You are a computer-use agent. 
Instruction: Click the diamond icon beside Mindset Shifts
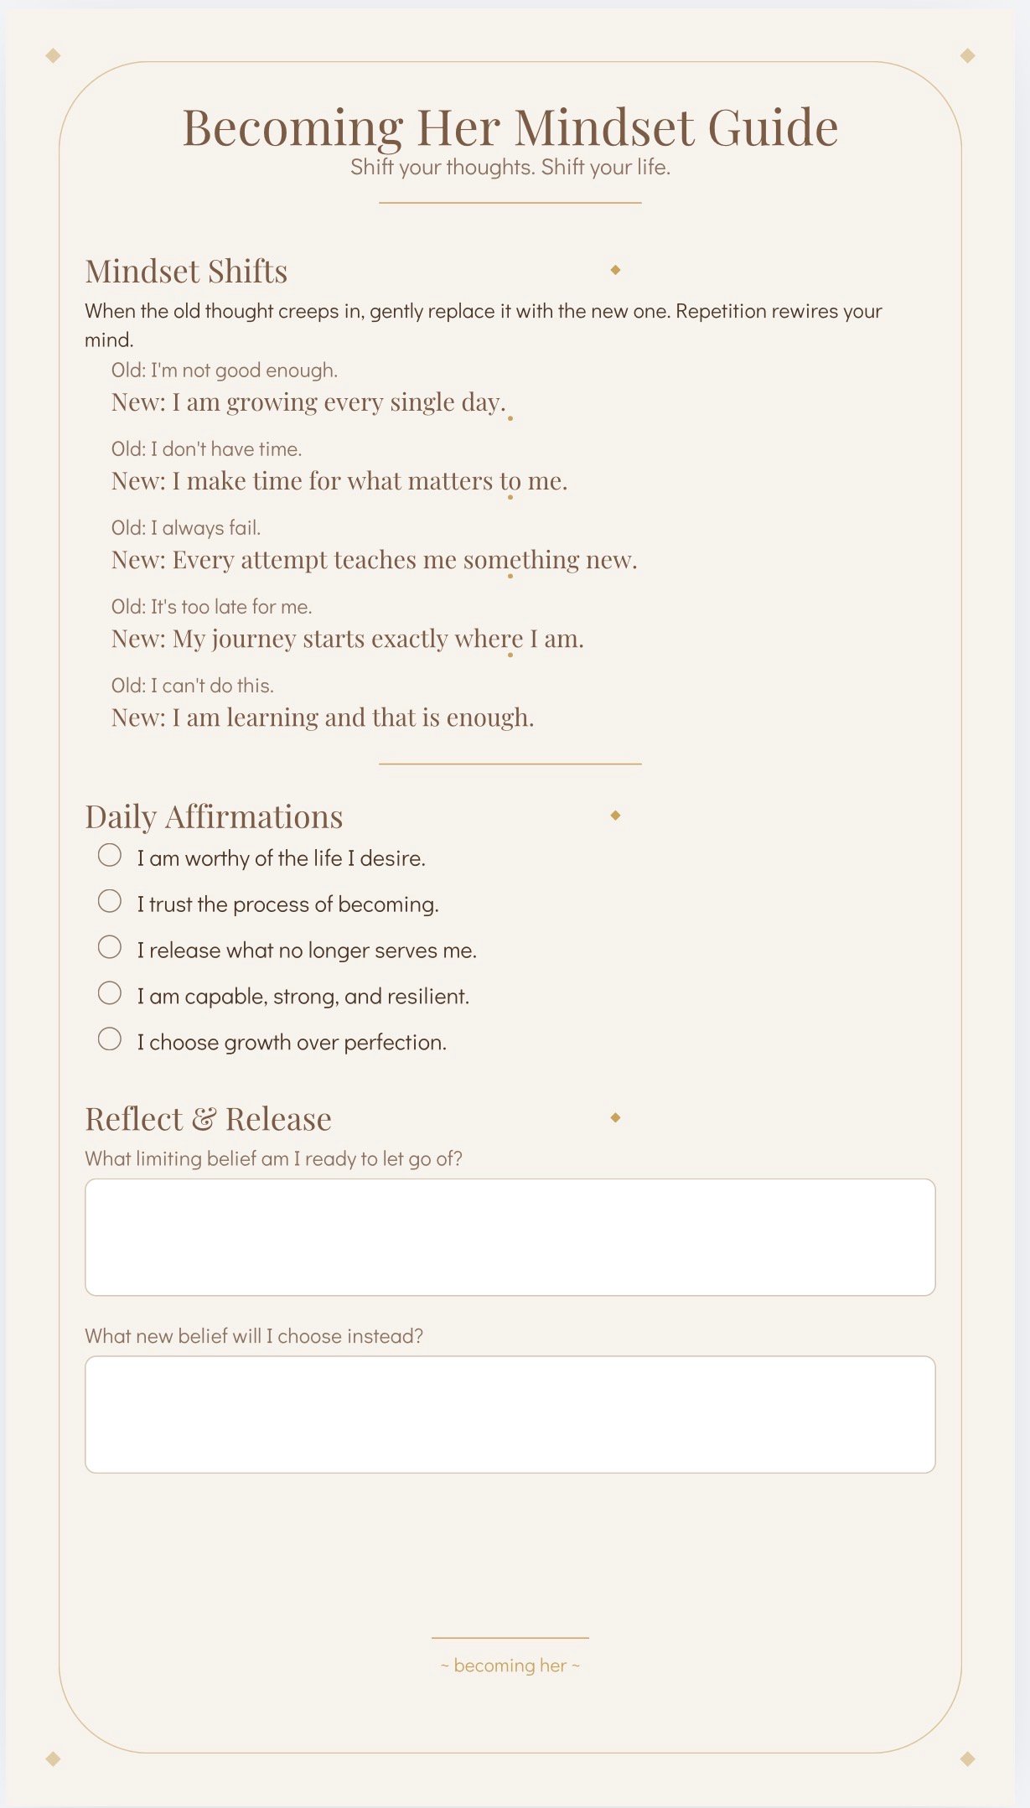click(x=615, y=270)
